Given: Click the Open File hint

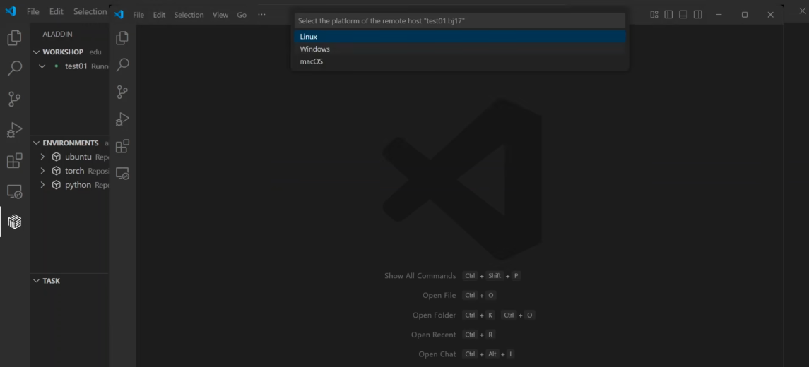Looking at the screenshot, I should coord(439,295).
